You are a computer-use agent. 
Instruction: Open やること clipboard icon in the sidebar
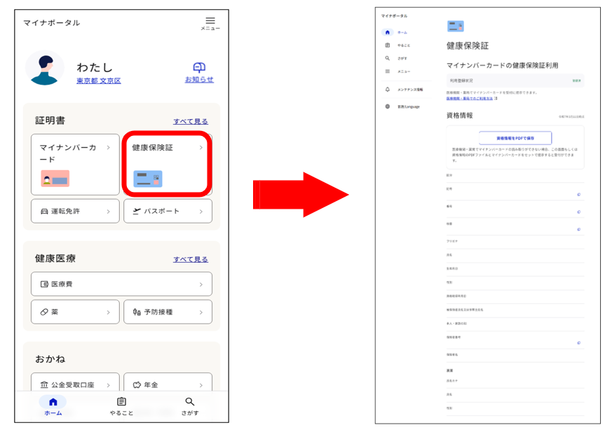387,46
